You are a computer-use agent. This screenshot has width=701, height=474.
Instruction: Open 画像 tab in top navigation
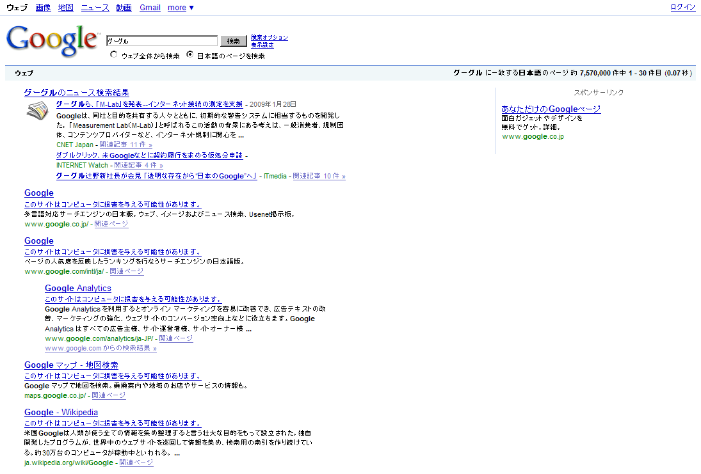point(43,8)
